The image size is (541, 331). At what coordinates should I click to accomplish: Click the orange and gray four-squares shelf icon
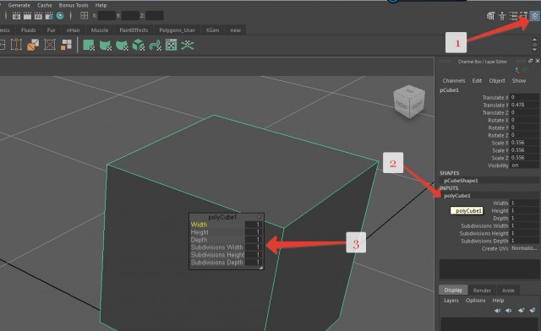(66, 45)
